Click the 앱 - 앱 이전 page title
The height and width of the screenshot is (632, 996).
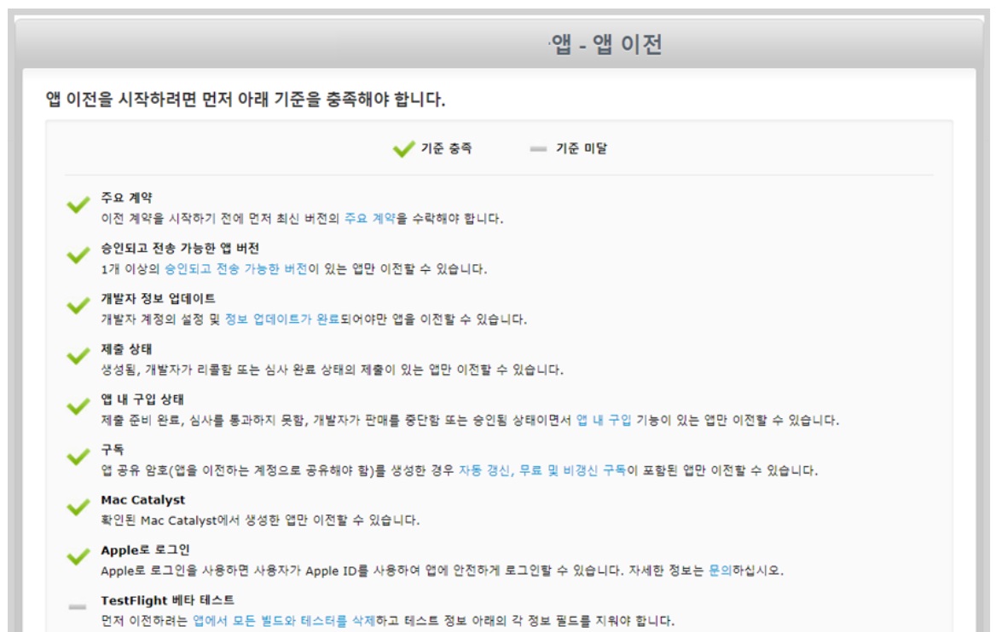click(x=606, y=44)
